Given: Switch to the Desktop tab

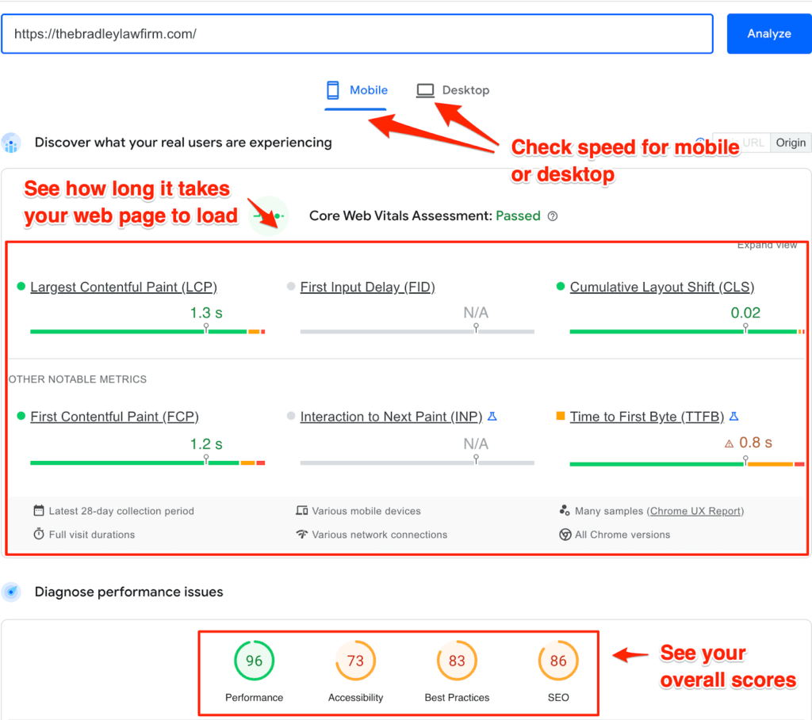Looking at the screenshot, I should [x=454, y=90].
